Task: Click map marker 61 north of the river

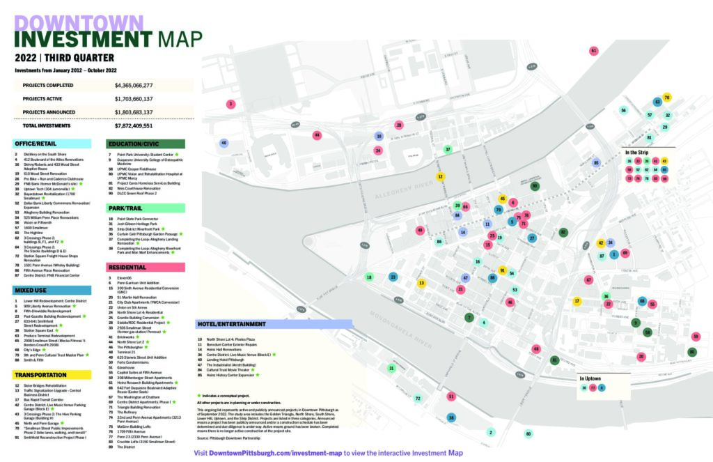Action: coord(593,51)
